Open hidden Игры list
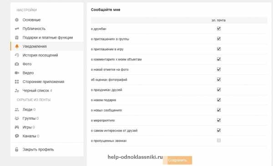The width and height of the screenshot is (273, 166). [x=27, y=127]
